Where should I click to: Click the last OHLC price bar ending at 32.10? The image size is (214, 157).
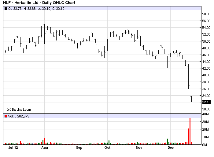[192, 99]
